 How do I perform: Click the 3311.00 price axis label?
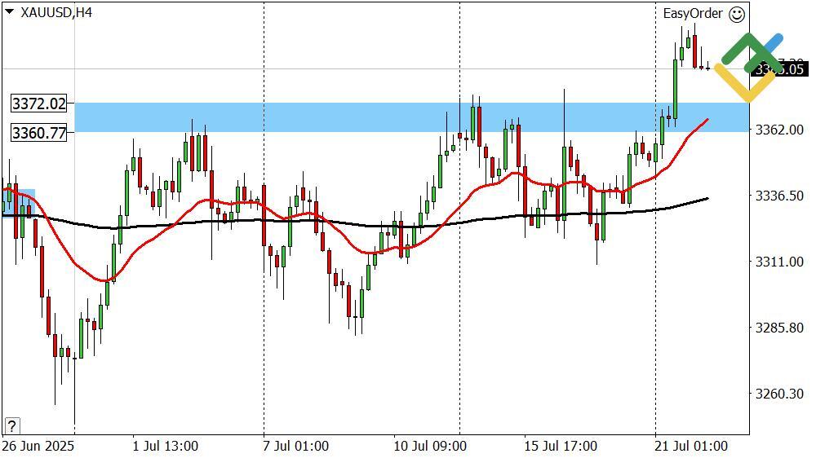[779, 262]
